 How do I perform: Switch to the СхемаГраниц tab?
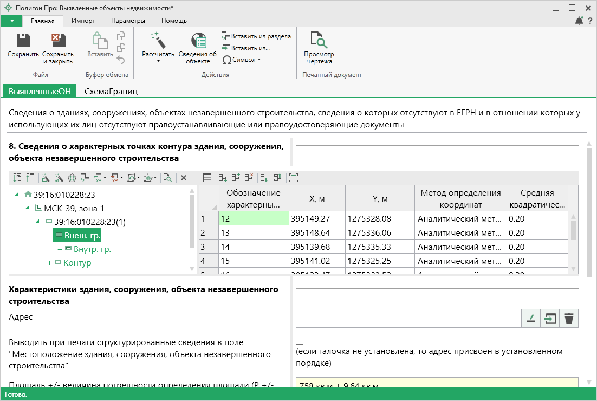[x=111, y=92]
